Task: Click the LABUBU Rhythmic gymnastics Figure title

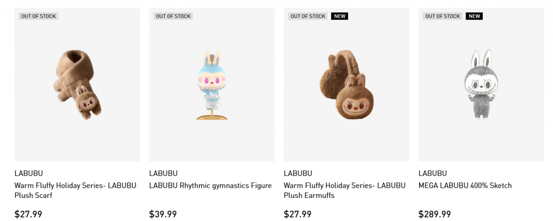Action: point(210,186)
